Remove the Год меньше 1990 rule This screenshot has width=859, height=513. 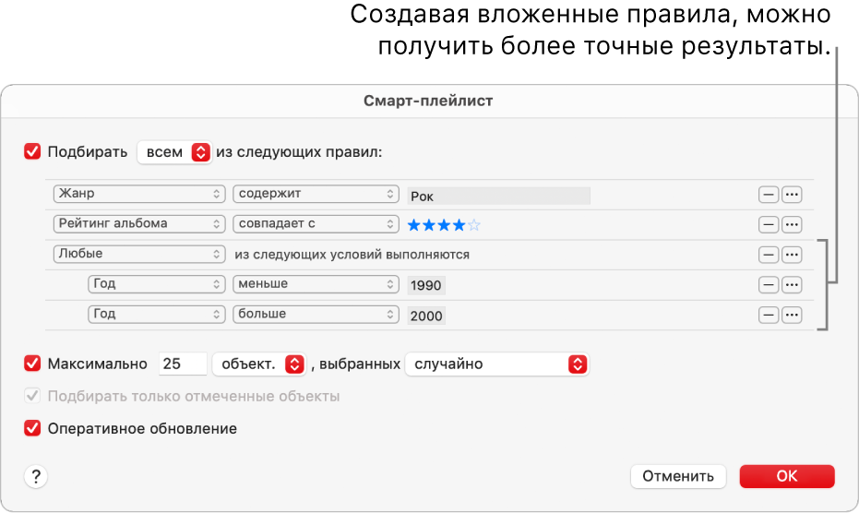pyautogui.click(x=768, y=285)
